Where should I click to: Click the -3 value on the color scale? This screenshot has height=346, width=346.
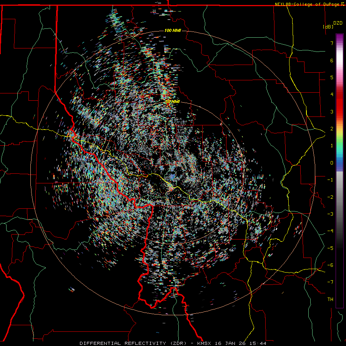tap(330, 214)
